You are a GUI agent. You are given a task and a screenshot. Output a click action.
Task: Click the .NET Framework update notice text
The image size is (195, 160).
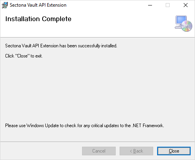84,126
